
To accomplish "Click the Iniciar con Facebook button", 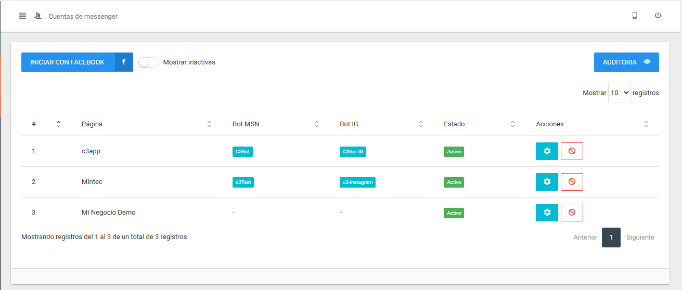I will 77,62.
